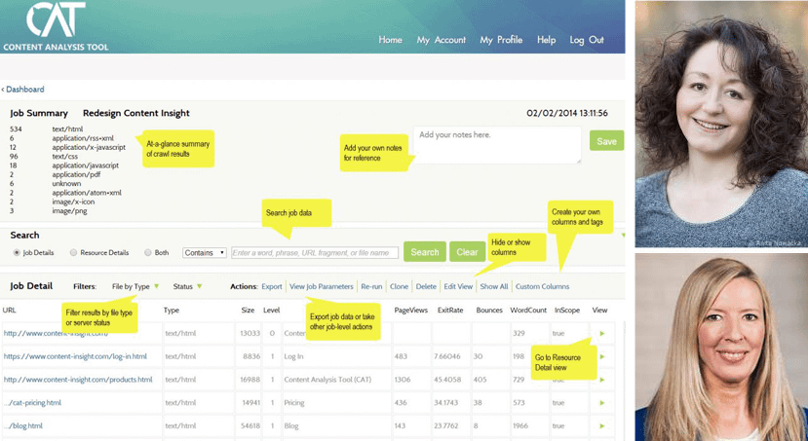This screenshot has width=808, height=441.
Task: Open Resource Detail view for content-insight.com home row
Action: [601, 334]
